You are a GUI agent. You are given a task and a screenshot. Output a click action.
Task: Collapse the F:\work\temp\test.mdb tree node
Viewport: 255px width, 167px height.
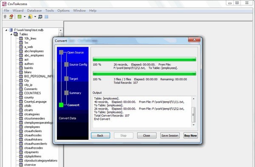(x=6, y=30)
